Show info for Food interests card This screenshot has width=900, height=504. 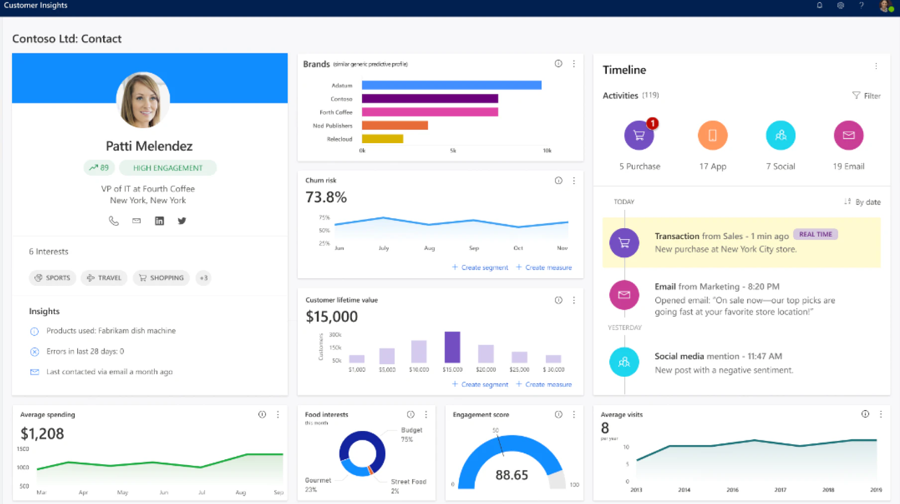click(411, 414)
